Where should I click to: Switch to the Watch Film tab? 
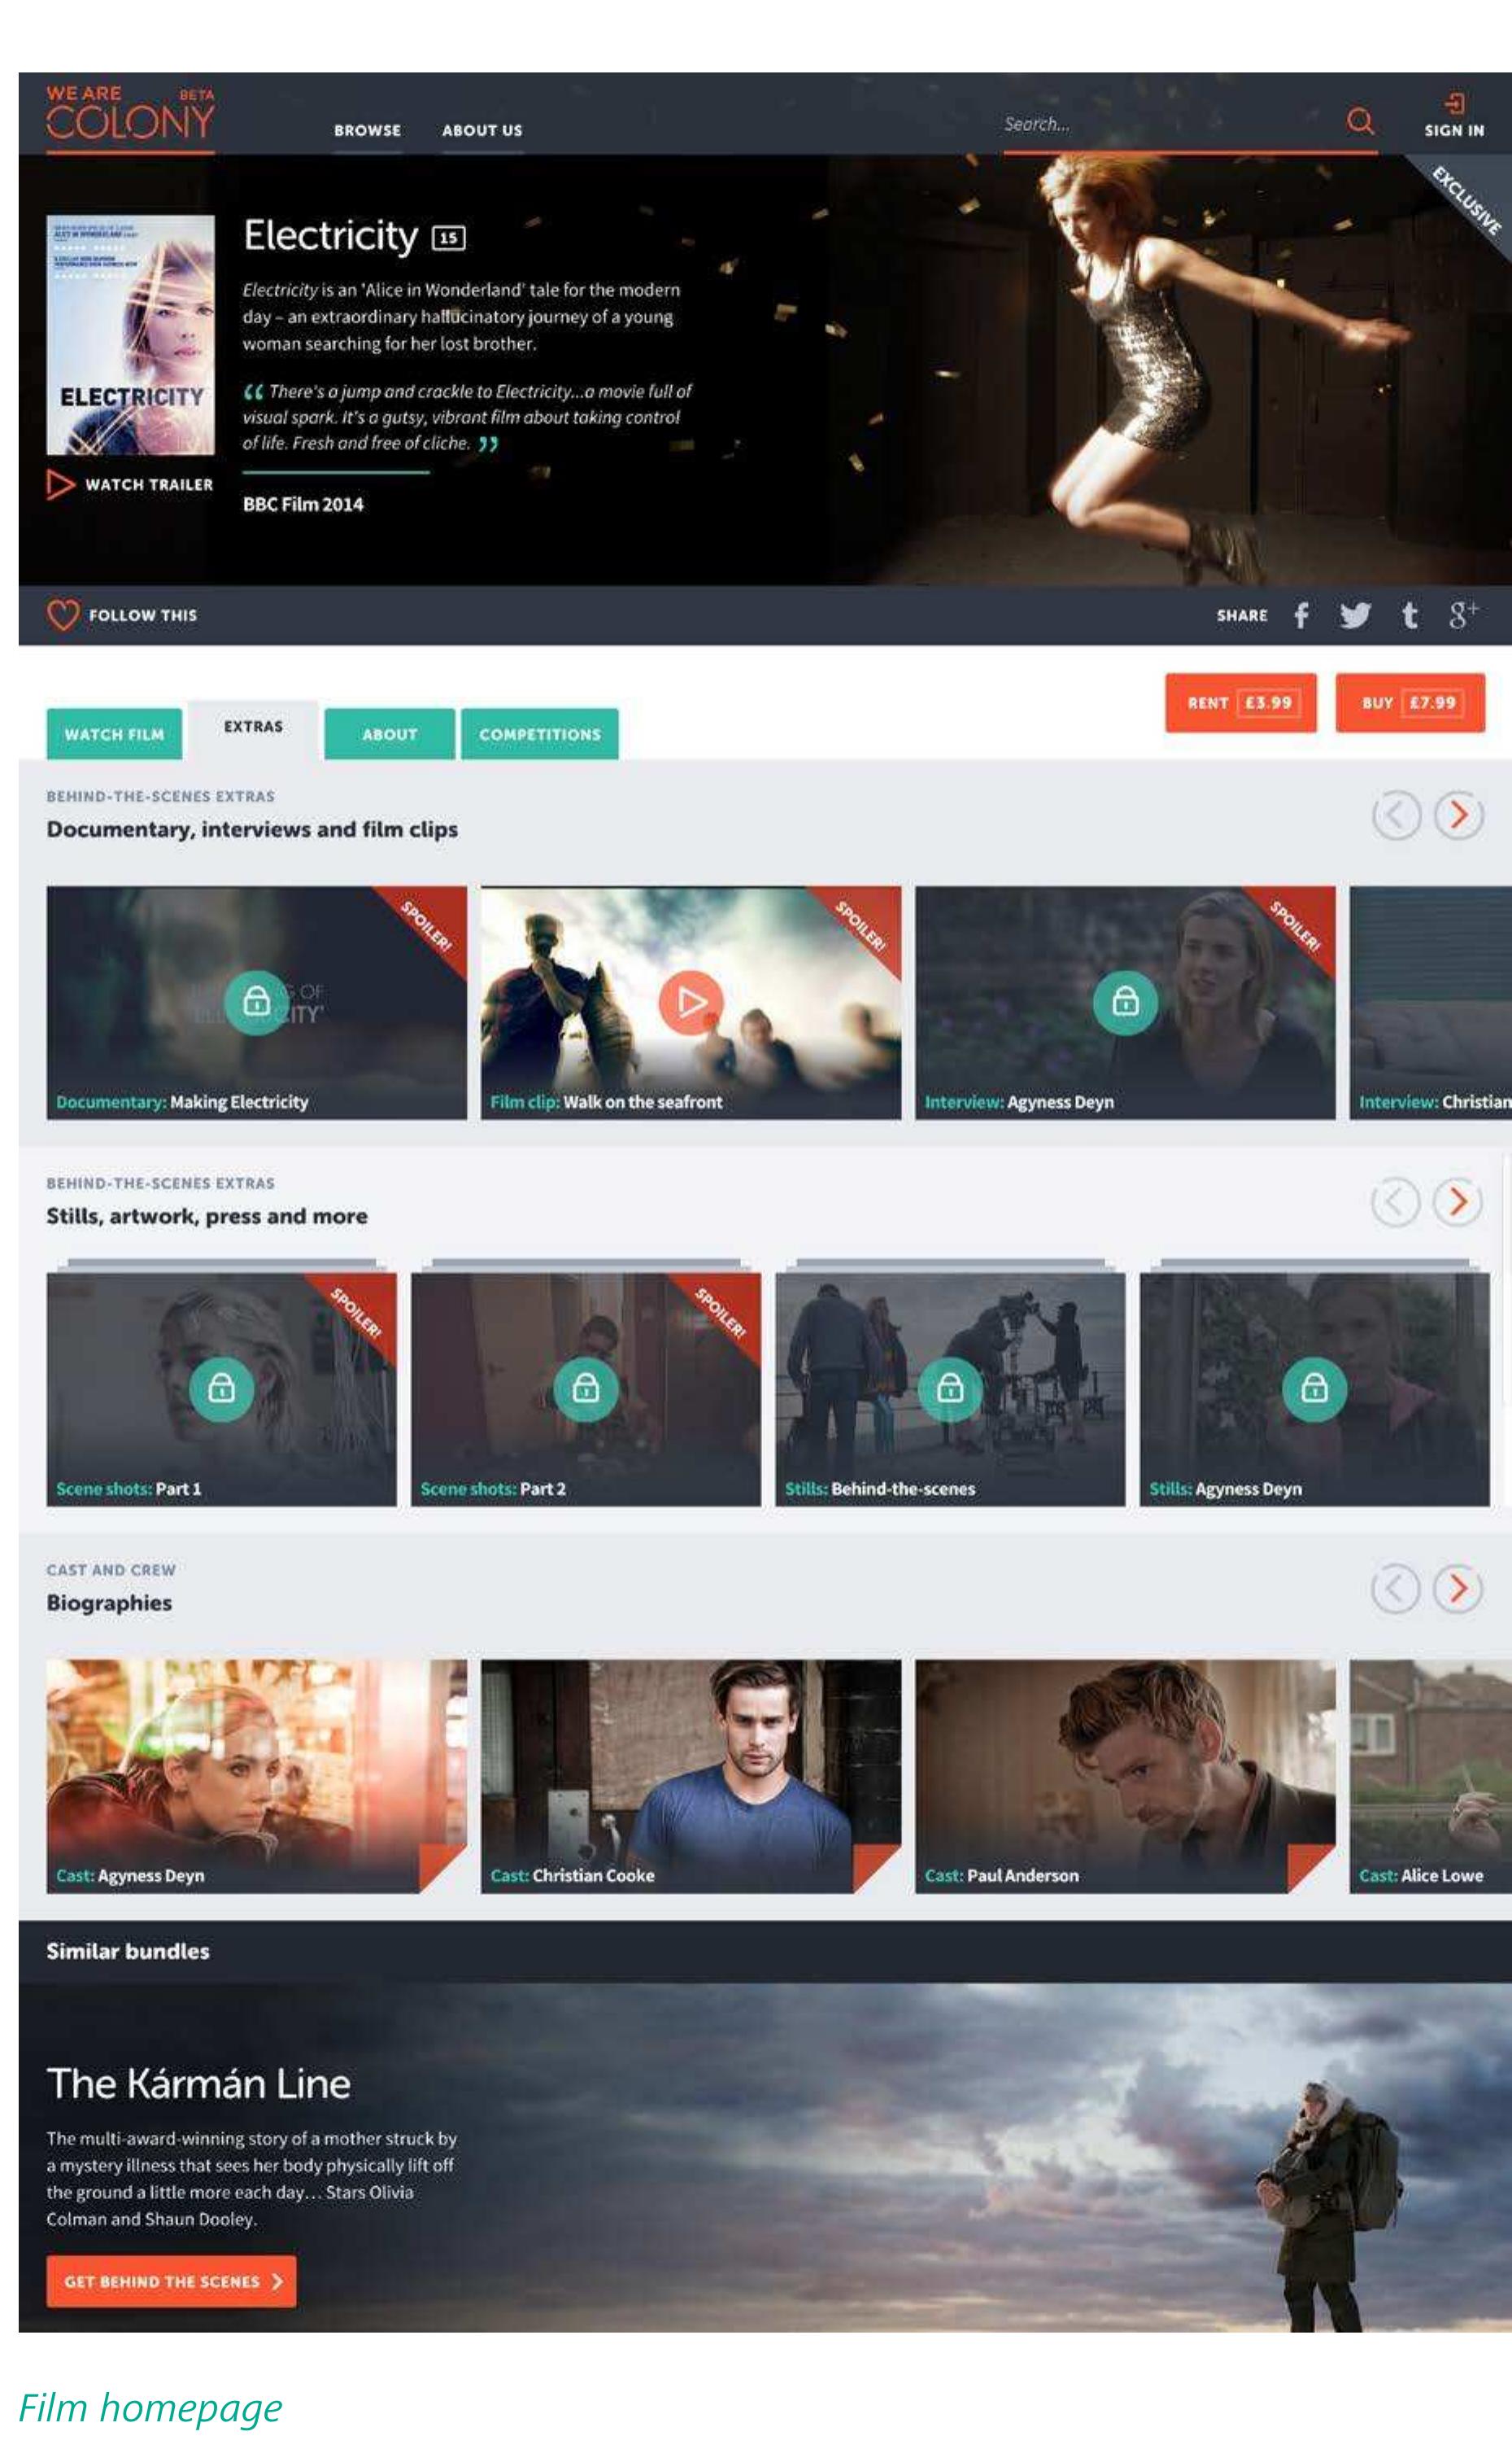point(114,734)
